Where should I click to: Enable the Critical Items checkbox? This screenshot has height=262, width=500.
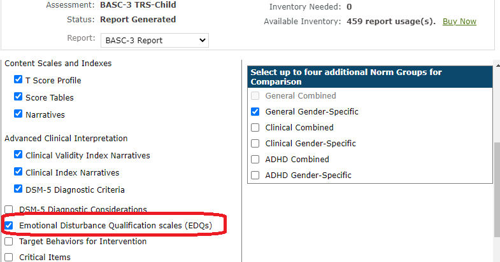tap(9, 258)
